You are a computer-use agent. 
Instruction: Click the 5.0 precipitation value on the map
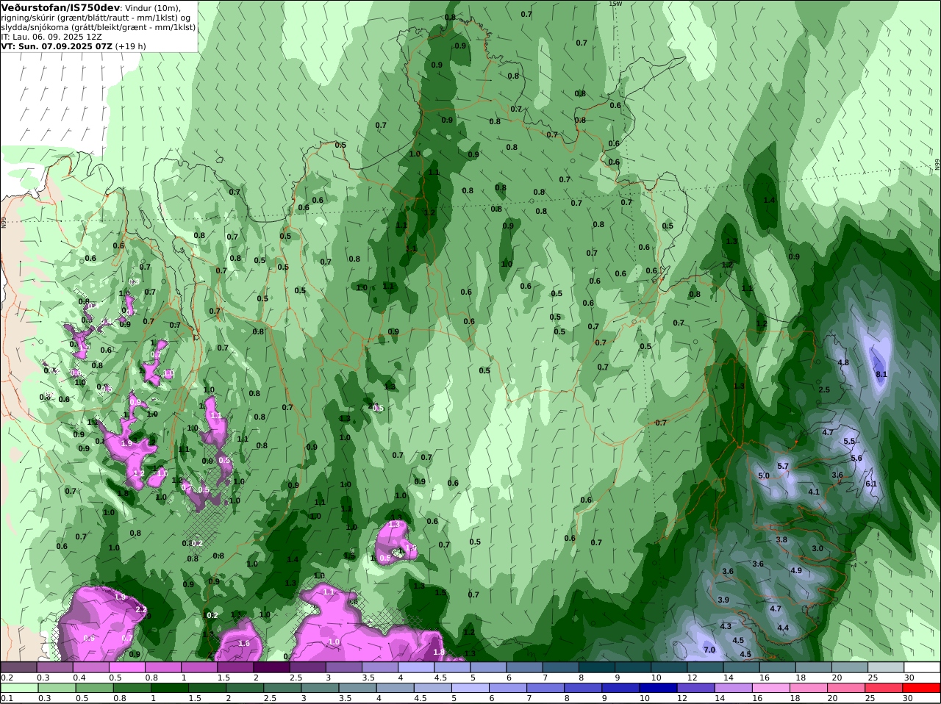tap(764, 475)
